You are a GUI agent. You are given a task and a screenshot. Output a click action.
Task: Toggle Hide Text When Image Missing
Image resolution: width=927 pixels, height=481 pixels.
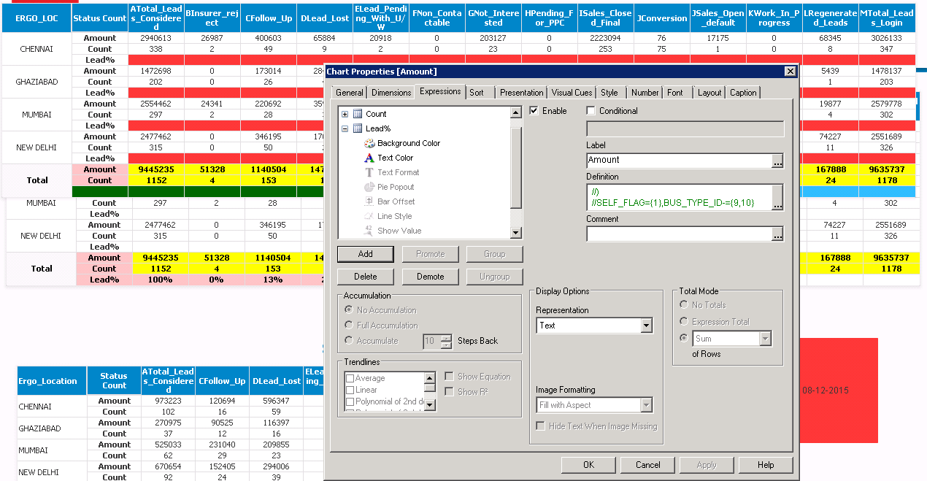point(541,426)
